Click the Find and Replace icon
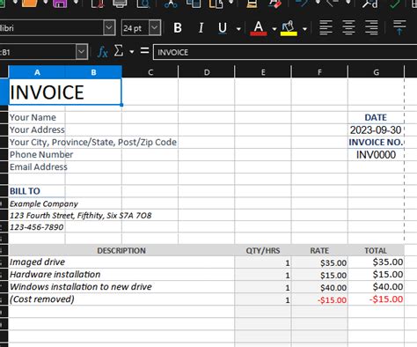The image size is (417, 347). (x=370, y=4)
